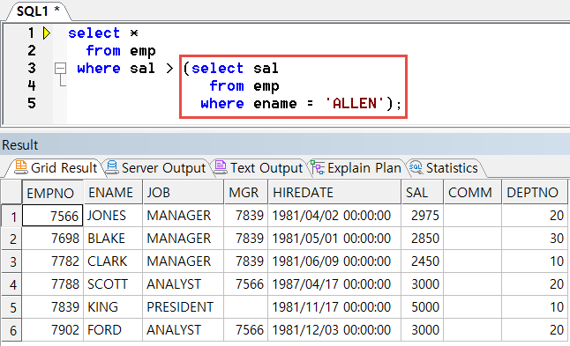Click DEPTNO 30 cell in BLAKE row
Viewport: 570px width, 346px height.
coord(535,239)
